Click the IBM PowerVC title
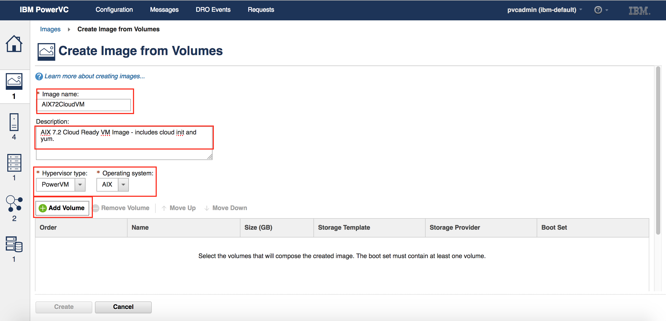The width and height of the screenshot is (666, 321). point(44,10)
